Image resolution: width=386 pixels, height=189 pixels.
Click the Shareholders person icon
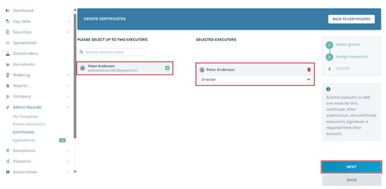click(x=8, y=54)
